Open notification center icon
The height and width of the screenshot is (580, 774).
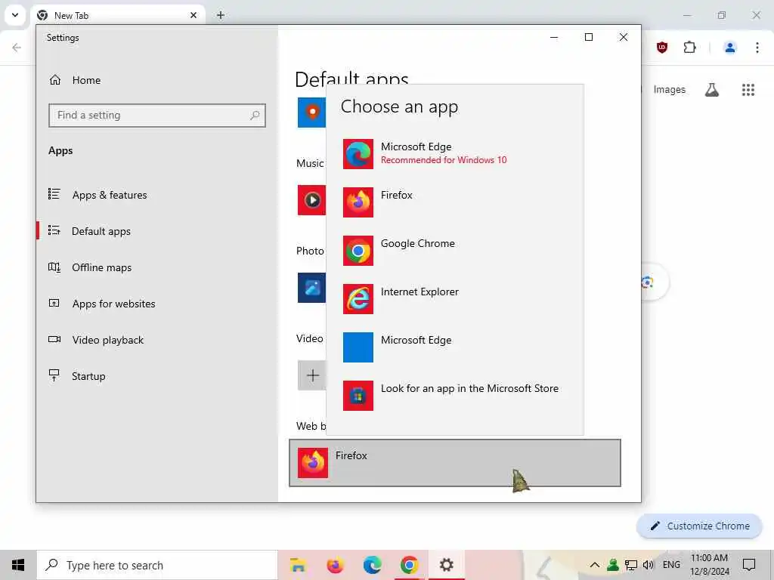(749, 565)
